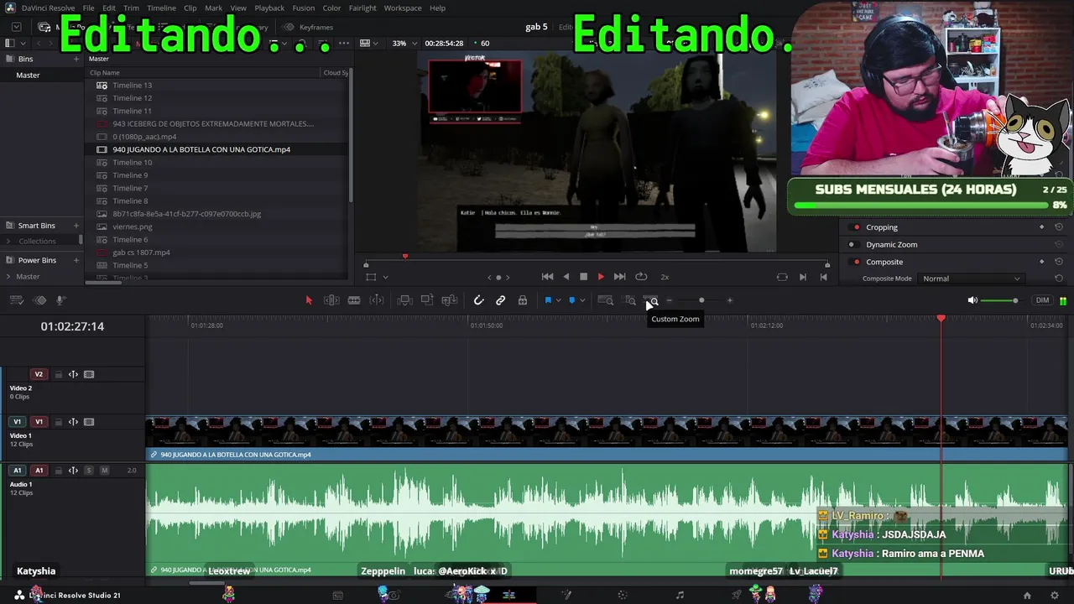1074x604 pixels.
Task: Lock the Video 2 track
Action: pyautogui.click(x=58, y=374)
